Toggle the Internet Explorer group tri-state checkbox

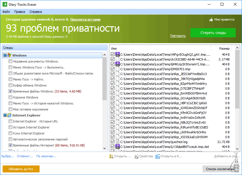click(5, 115)
